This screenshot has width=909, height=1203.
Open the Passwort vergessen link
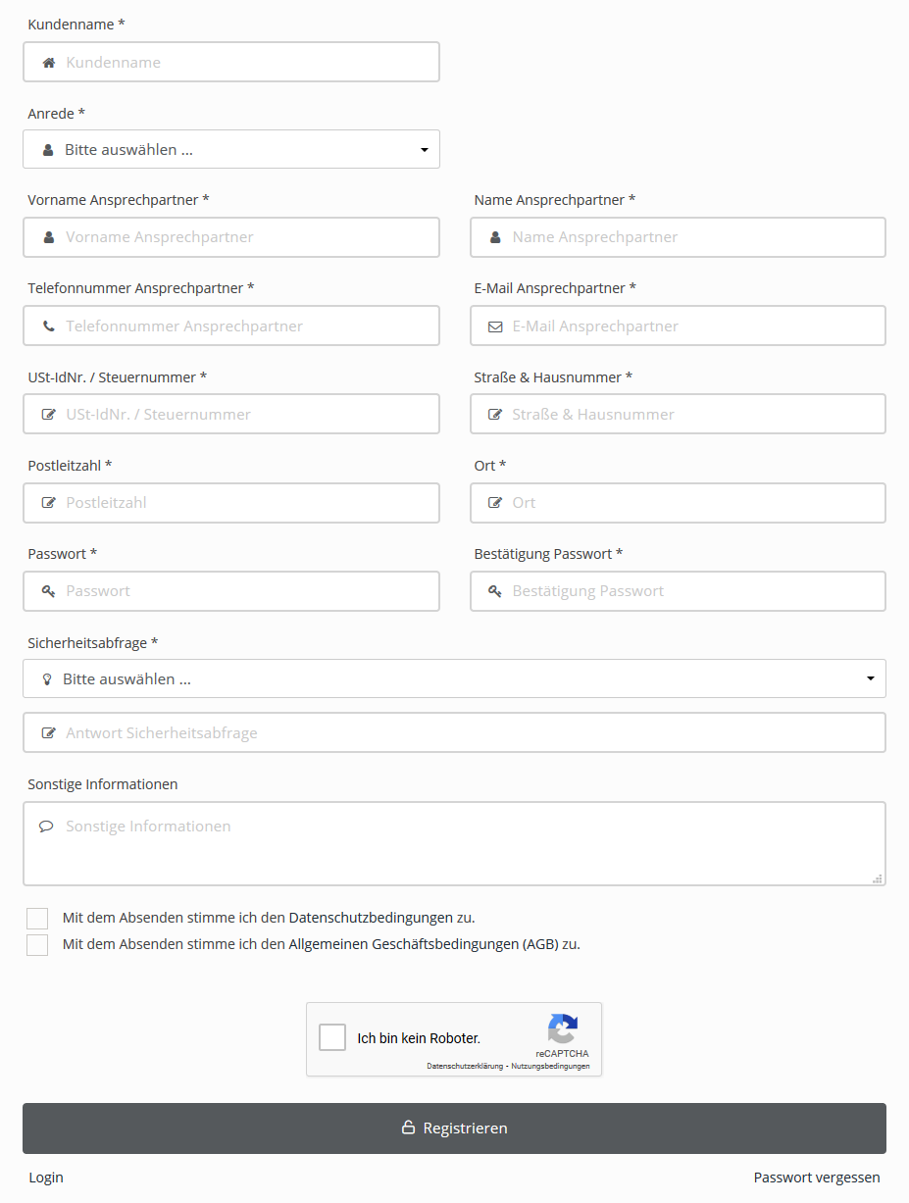click(x=816, y=1178)
